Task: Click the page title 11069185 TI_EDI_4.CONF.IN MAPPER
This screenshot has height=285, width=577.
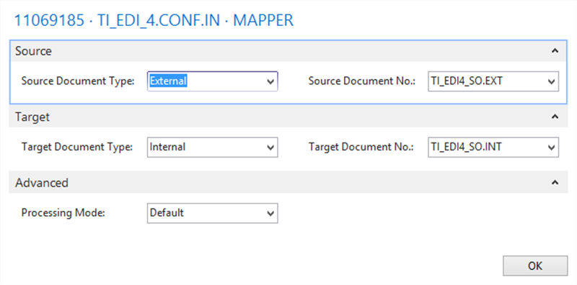Action: coord(154,21)
